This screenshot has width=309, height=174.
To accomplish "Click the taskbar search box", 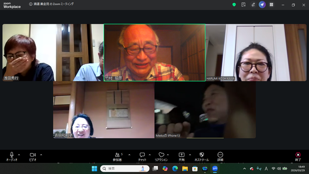I will 125,169.
